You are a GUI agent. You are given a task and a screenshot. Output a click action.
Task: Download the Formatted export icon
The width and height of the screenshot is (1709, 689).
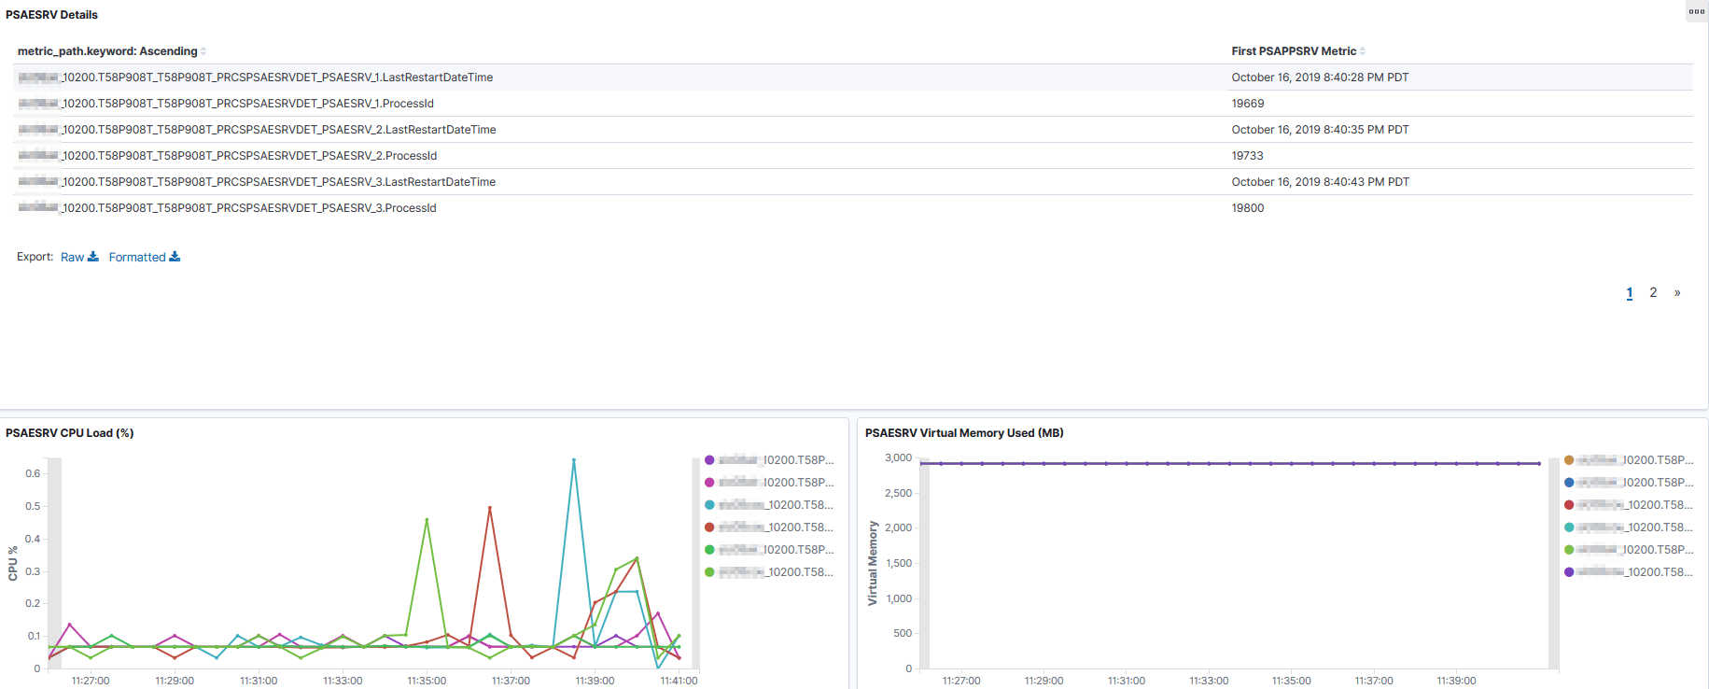click(x=175, y=257)
